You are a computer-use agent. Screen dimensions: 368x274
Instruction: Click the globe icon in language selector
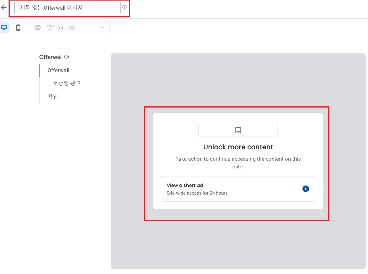coord(38,27)
